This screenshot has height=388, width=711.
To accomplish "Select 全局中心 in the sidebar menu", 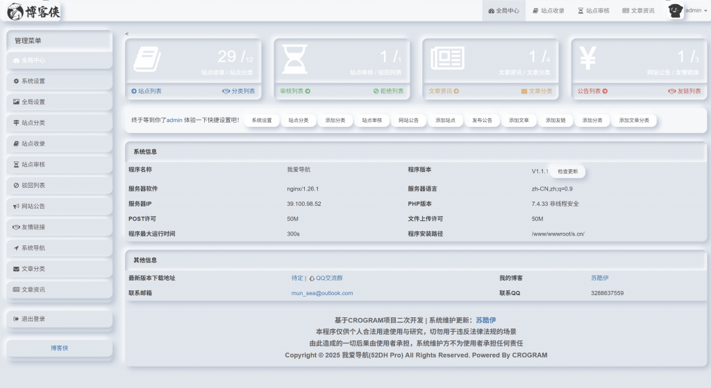I will 60,60.
